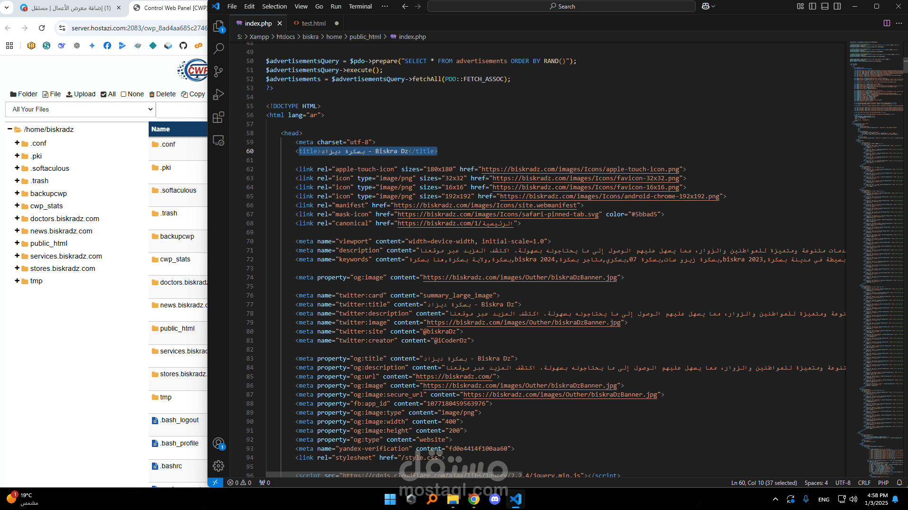Open the All Your Files dropdown
Image resolution: width=908 pixels, height=510 pixels.
point(80,109)
